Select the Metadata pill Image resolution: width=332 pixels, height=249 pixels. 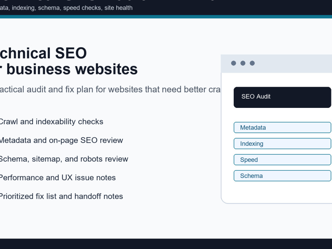(283, 127)
